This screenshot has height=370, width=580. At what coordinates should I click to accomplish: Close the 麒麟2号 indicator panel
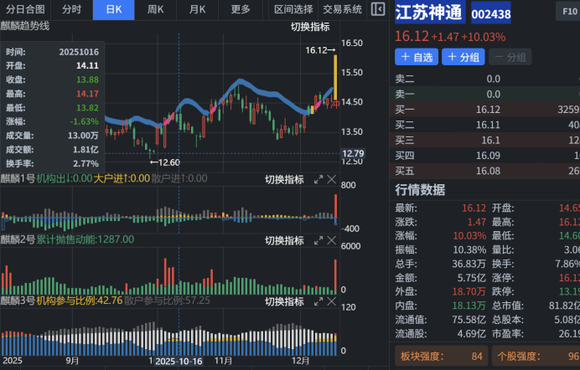[331, 240]
